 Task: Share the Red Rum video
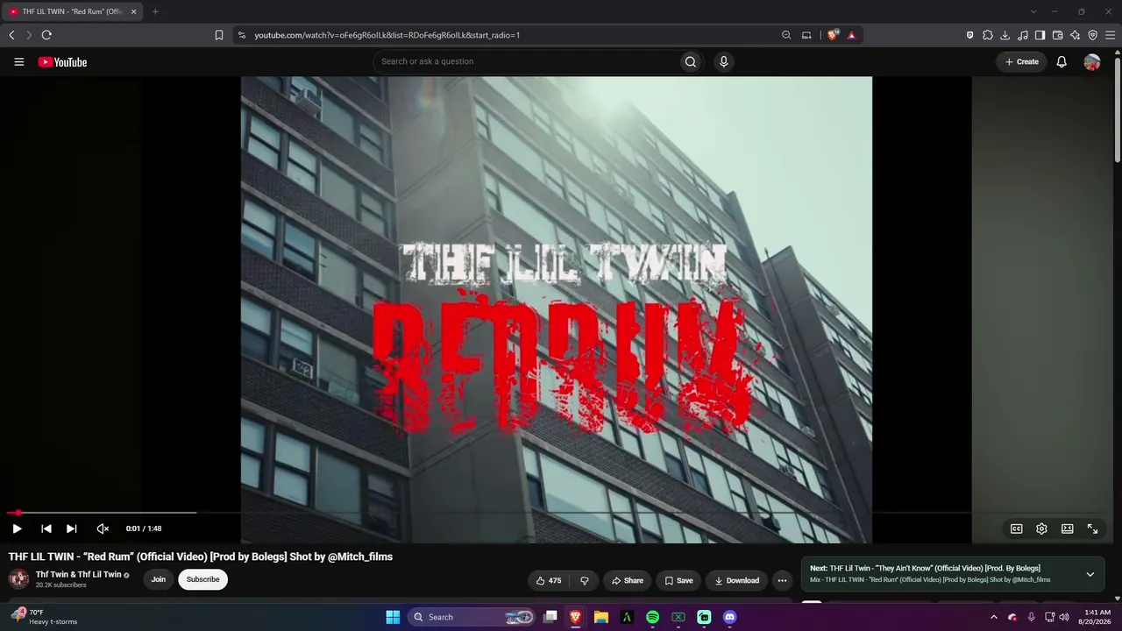[627, 580]
